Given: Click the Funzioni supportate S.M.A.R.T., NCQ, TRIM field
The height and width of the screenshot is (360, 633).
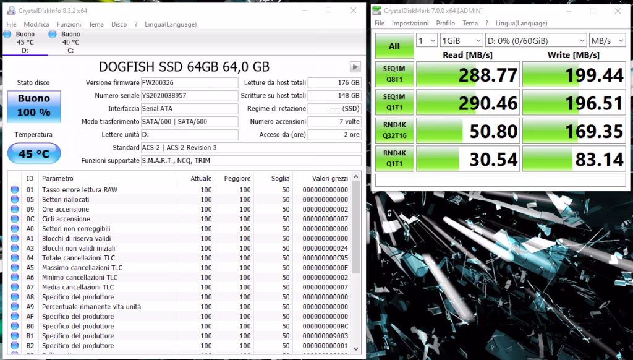Looking at the screenshot, I should click(x=251, y=160).
